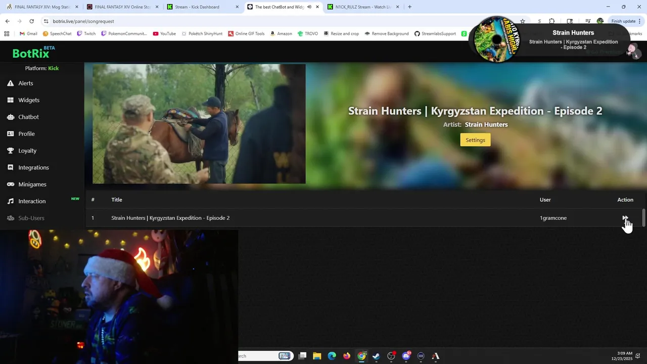Click the song video thumbnail
Viewport: 647px width, 364px height.
pos(199,124)
